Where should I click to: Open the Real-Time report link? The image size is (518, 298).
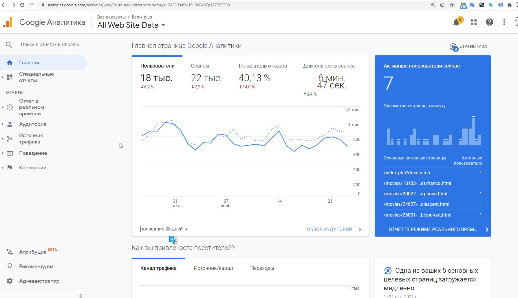tap(433, 229)
